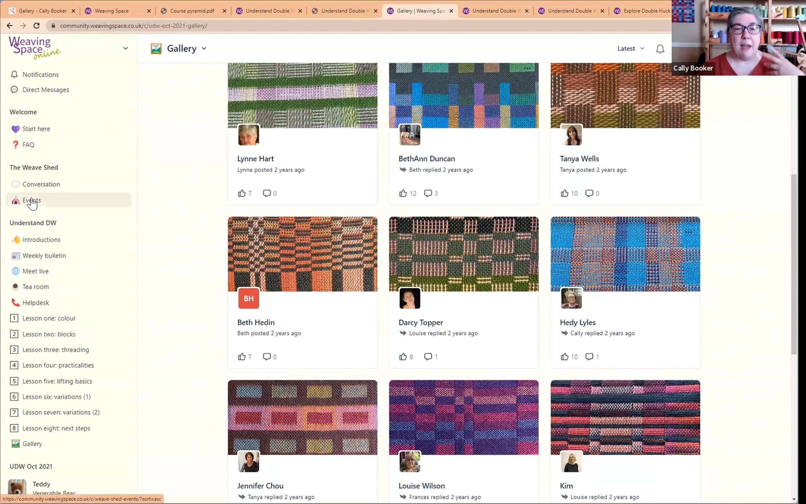Click Tanya Wells' profile avatar
The image size is (806, 504).
pos(571,135)
